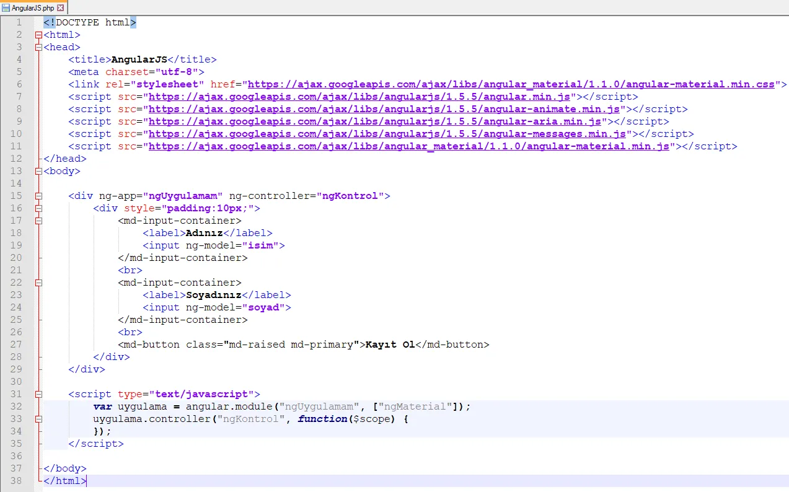Collapse the <head> fold marker on line 3
The image size is (789, 492).
coord(38,47)
